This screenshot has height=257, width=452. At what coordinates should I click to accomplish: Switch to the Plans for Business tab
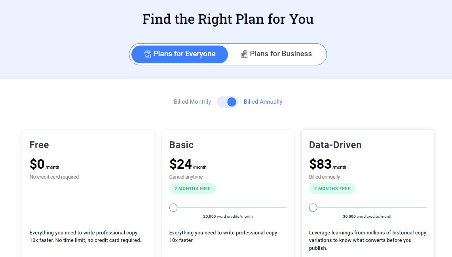(x=277, y=54)
